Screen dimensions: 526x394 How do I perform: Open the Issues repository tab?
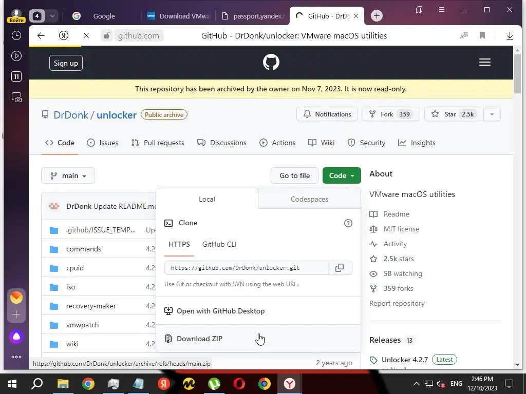(x=103, y=143)
